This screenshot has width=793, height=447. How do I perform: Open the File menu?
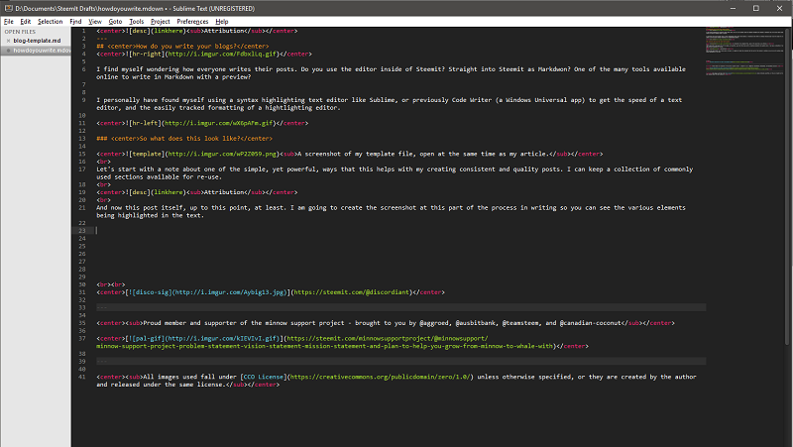pos(9,21)
